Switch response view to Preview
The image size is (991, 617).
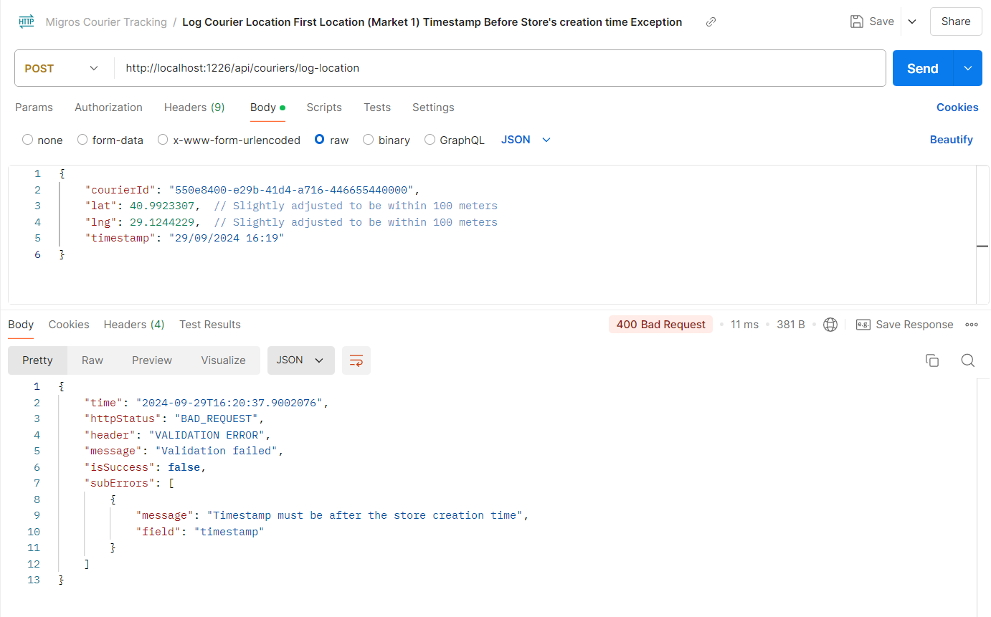[x=152, y=360]
